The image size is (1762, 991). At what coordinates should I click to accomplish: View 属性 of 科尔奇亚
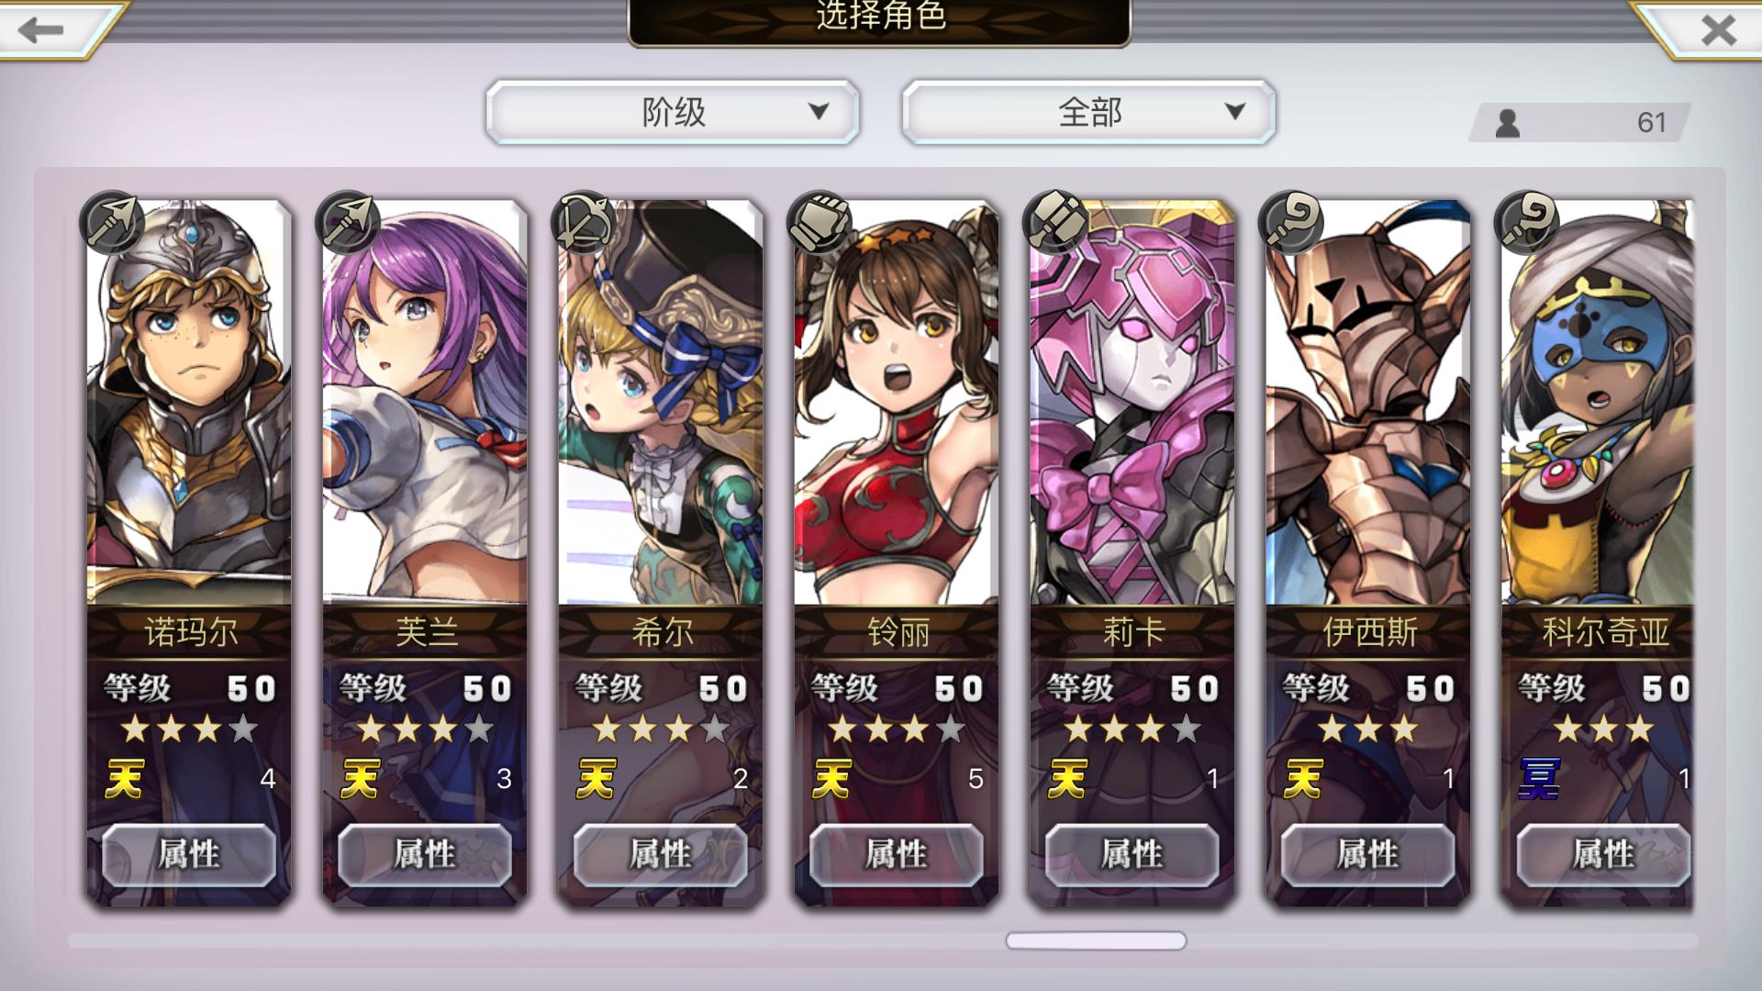tap(1604, 854)
